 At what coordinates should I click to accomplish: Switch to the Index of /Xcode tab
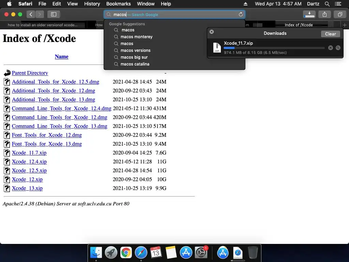click(299, 25)
